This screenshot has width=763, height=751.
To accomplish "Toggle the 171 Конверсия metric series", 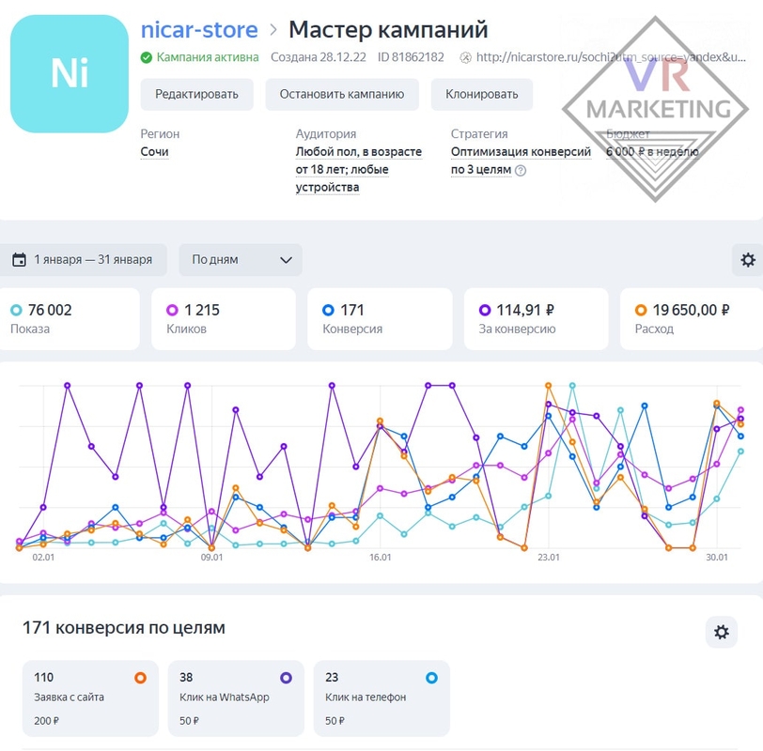I will pyautogui.click(x=380, y=319).
